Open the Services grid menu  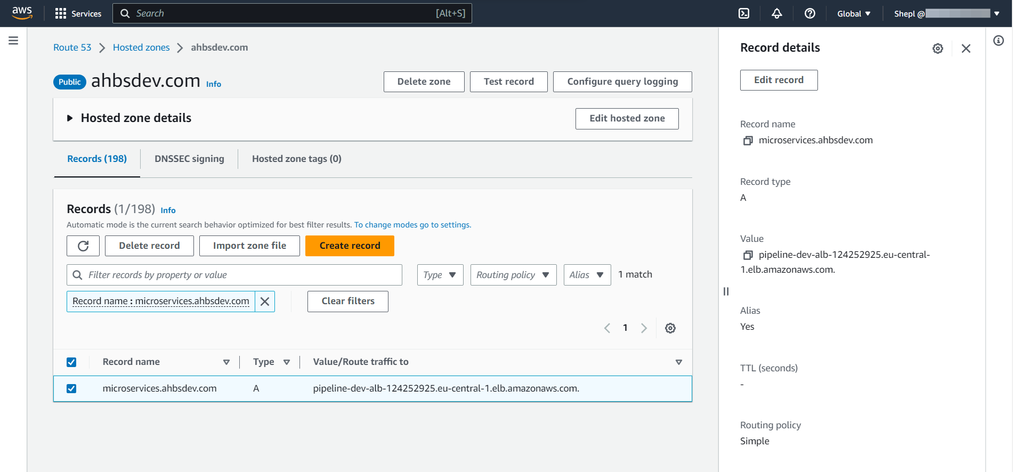pyautogui.click(x=78, y=13)
